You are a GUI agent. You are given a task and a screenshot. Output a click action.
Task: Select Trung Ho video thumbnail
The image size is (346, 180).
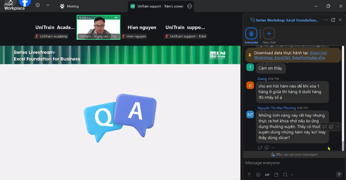click(x=99, y=27)
